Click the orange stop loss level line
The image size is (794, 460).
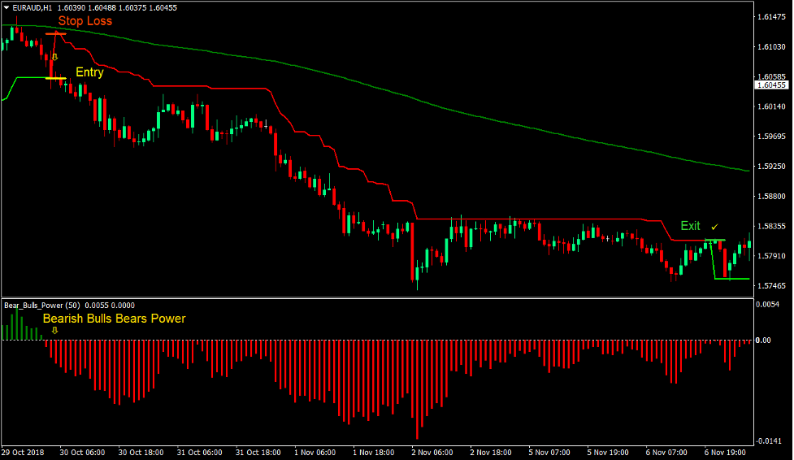(x=55, y=34)
